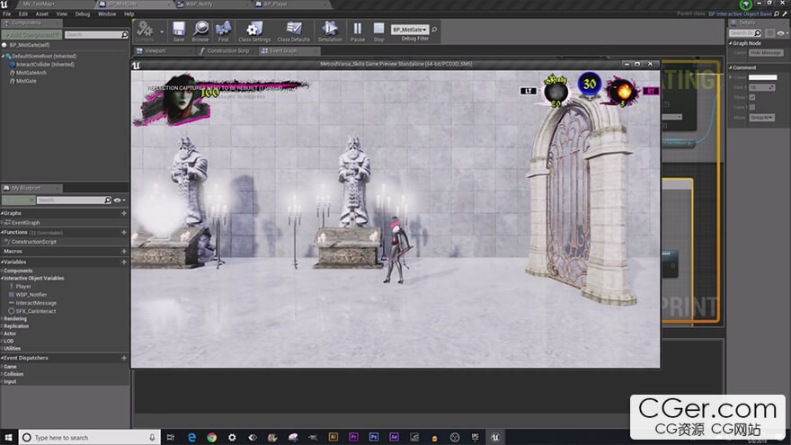This screenshot has height=445, width=791.
Task: Collapse Graph Node section in Details
Action: coord(730,43)
